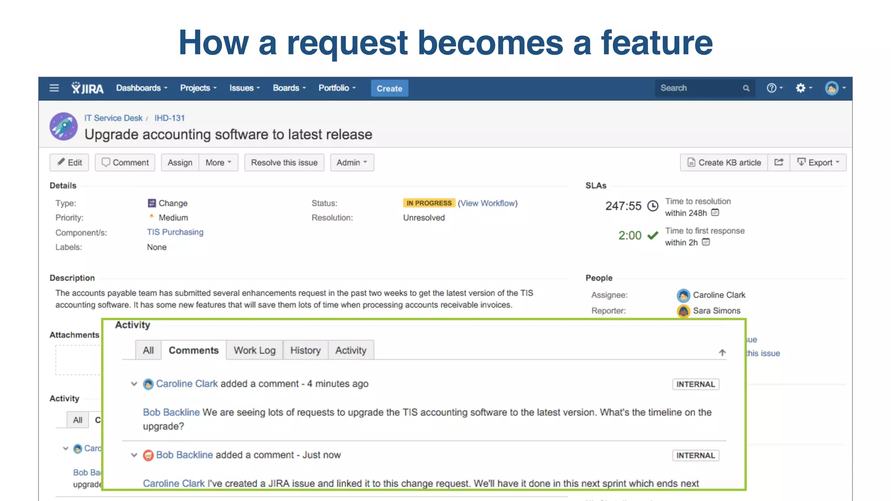The image size is (891, 501).
Task: Click Caroline Clark's assignee avatar
Action: [x=683, y=295]
